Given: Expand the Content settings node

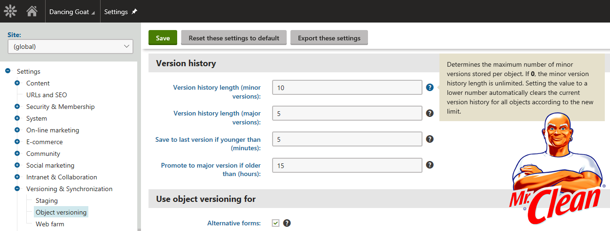Looking at the screenshot, I should pyautogui.click(x=17, y=83).
